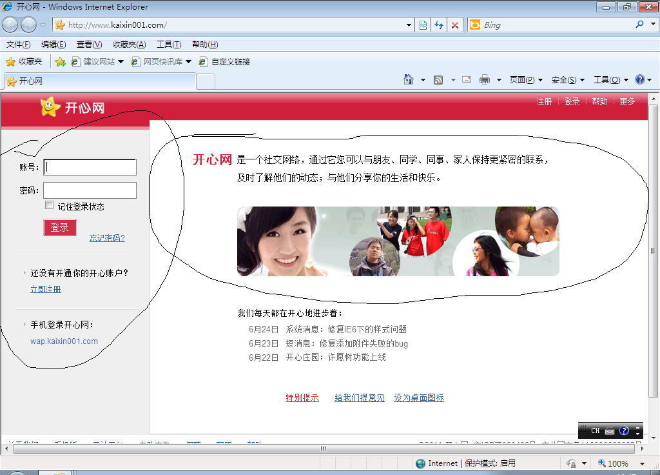Click the Compatibility View icon in address bar
660x475 pixels.
(x=423, y=25)
